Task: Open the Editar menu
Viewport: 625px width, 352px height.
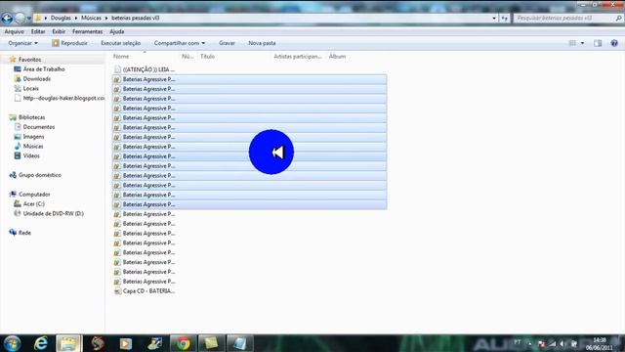Action: (38, 31)
